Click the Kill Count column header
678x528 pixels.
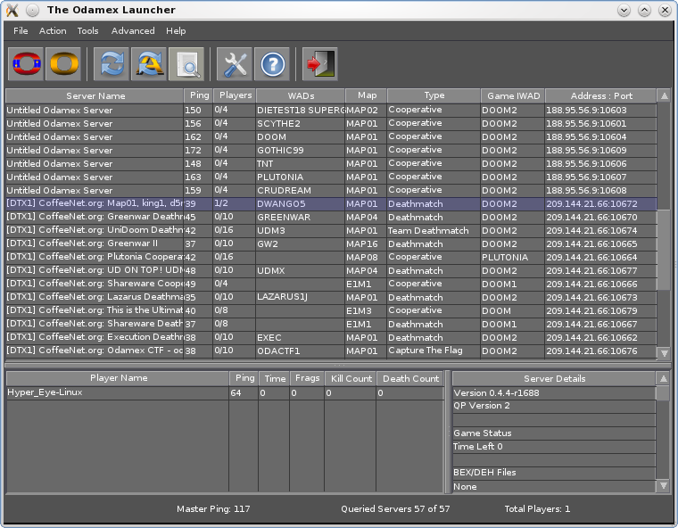(351, 378)
